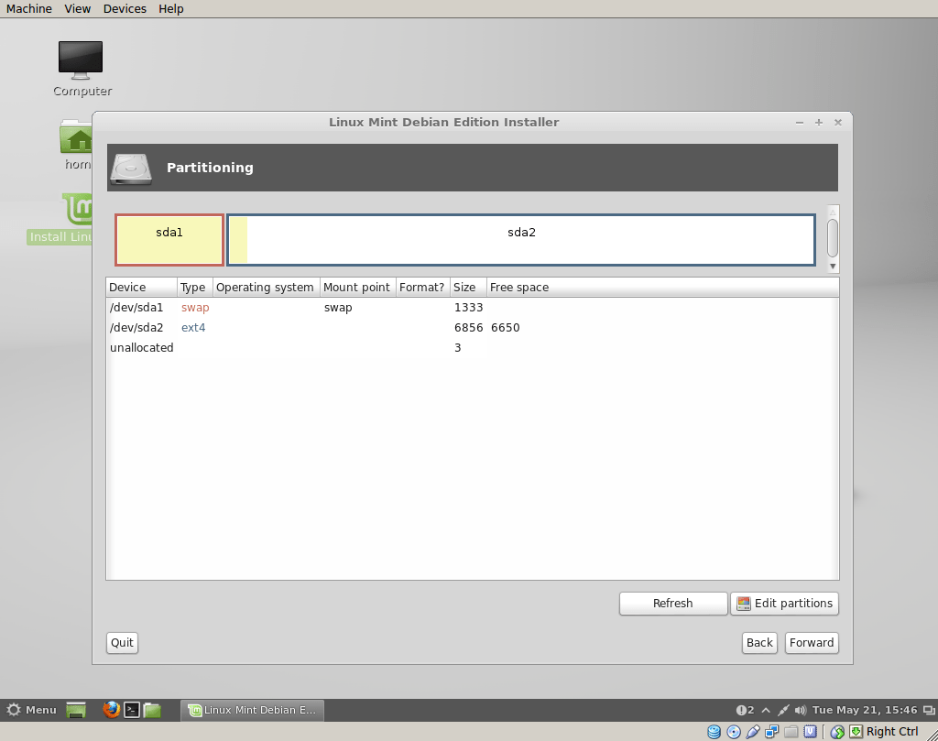Click the update notification icon showing 2
The image size is (938, 741).
(x=742, y=710)
